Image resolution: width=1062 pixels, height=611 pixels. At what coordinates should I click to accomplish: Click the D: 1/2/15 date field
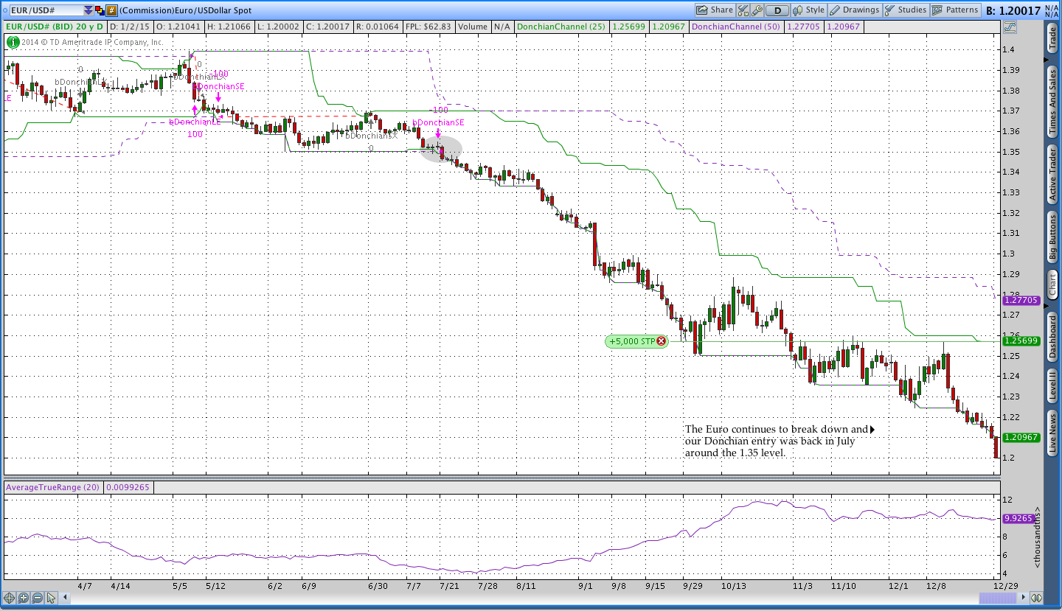point(129,27)
